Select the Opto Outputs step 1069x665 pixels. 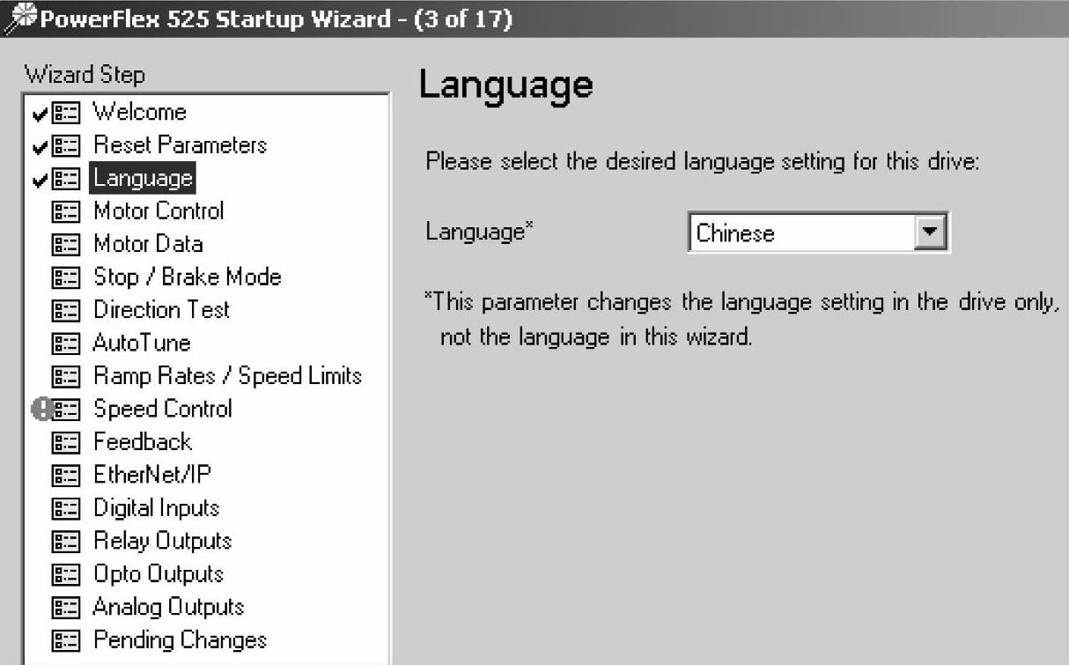[159, 574]
